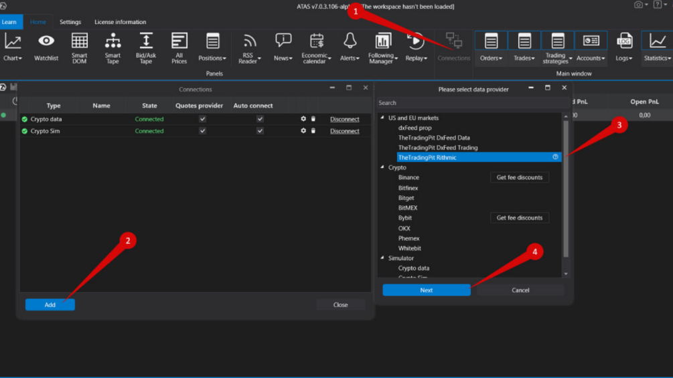
Task: Open settings gear for Crypto data connection
Action: tap(303, 118)
